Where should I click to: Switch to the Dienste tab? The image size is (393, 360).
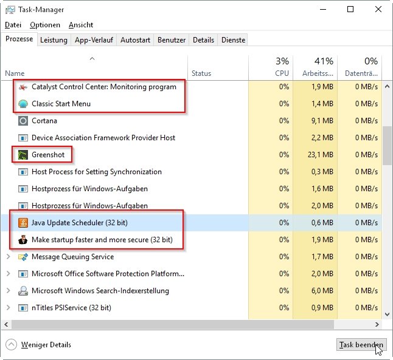233,40
